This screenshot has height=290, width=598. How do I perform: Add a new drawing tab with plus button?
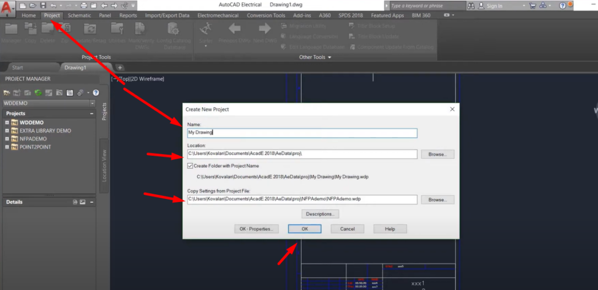click(119, 68)
